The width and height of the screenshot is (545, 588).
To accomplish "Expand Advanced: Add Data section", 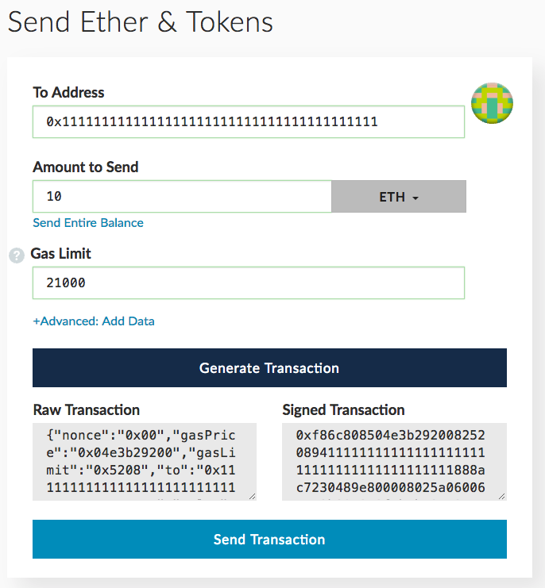I will click(94, 321).
